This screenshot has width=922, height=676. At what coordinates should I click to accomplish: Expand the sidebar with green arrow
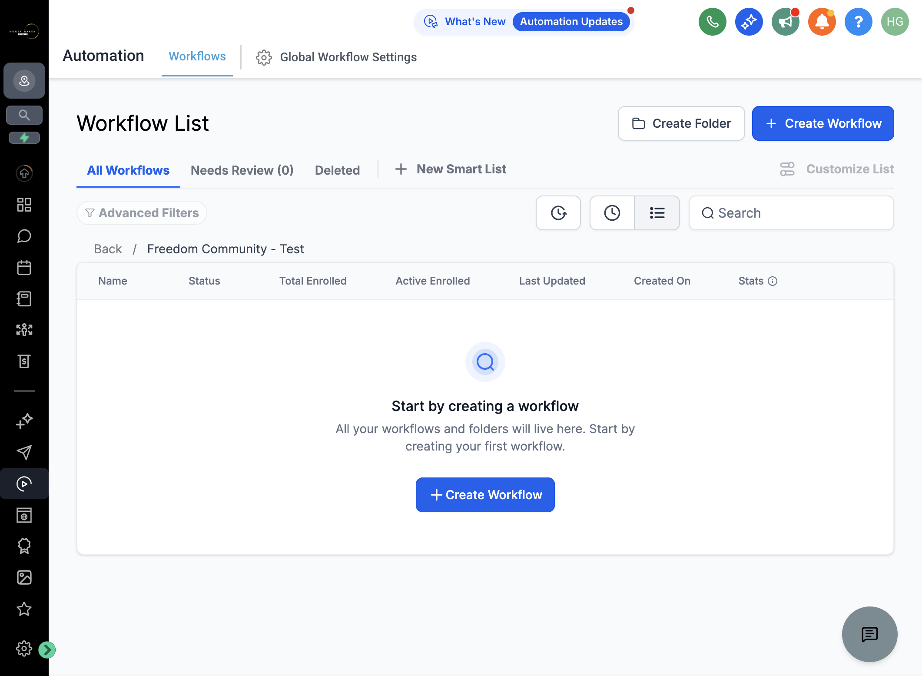coord(47,650)
